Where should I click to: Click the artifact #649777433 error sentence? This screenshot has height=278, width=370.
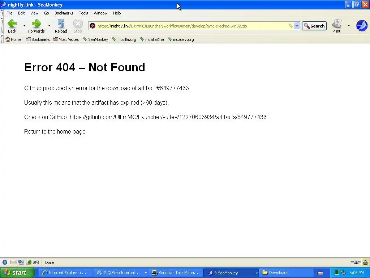click(x=107, y=88)
